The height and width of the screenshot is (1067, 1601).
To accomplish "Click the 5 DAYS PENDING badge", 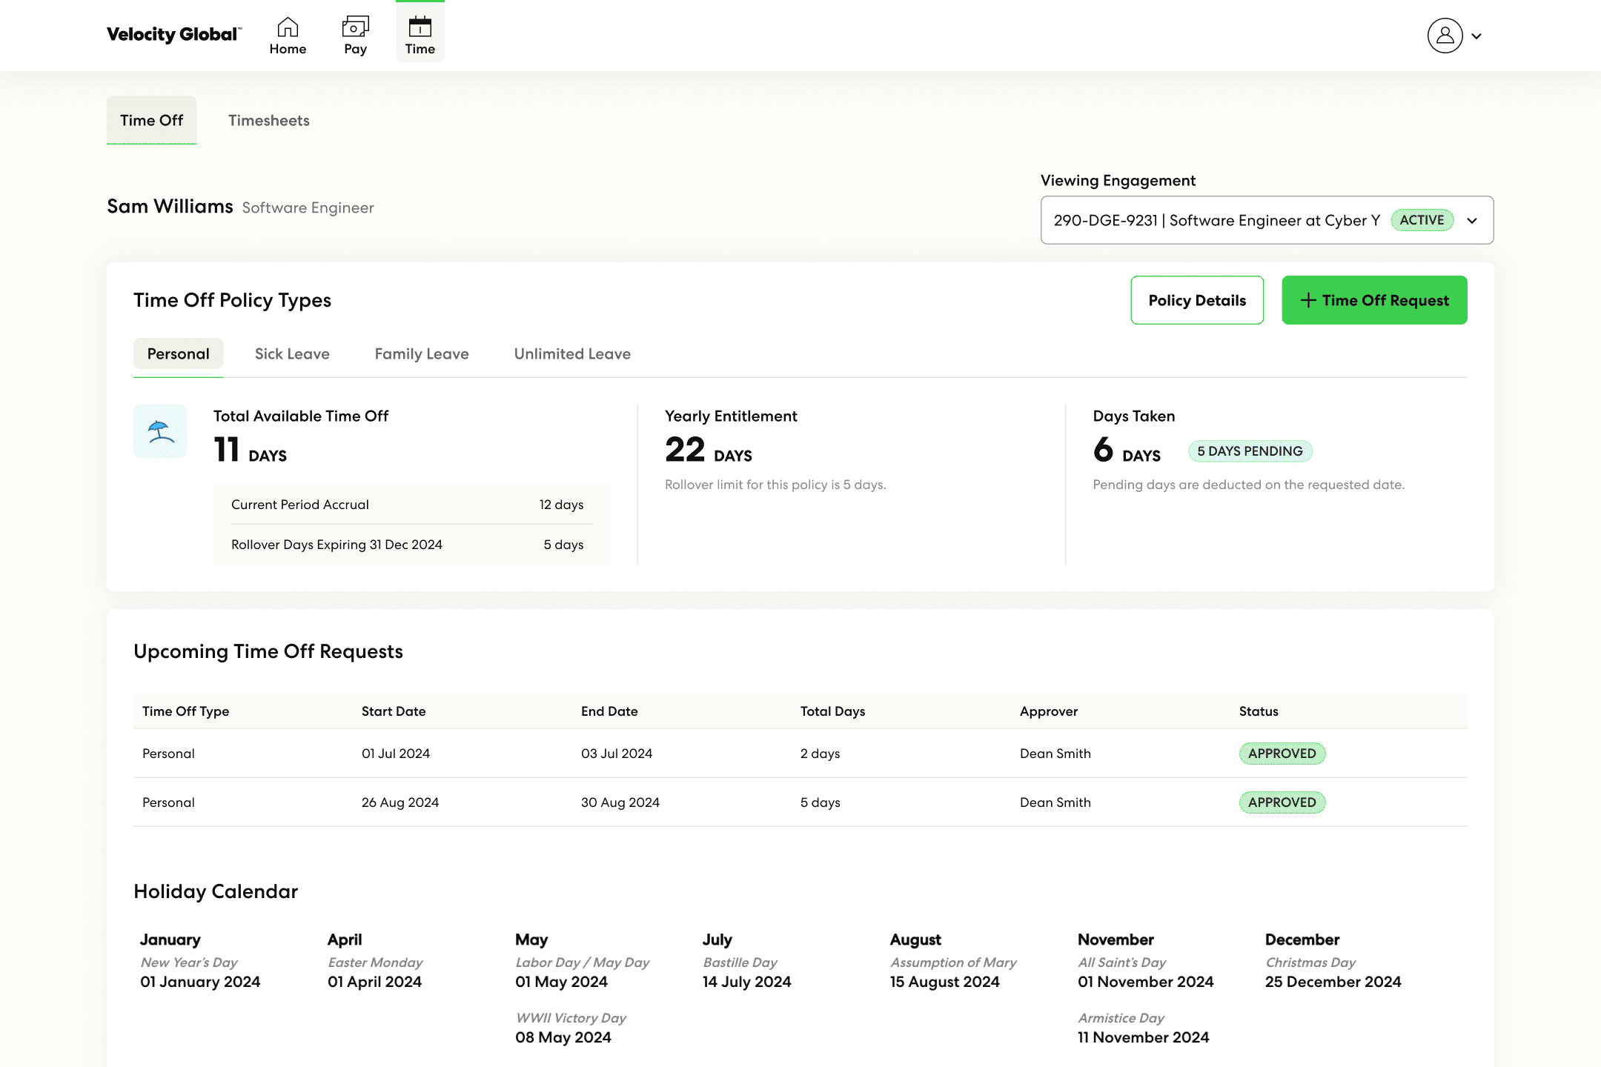I will (x=1250, y=451).
